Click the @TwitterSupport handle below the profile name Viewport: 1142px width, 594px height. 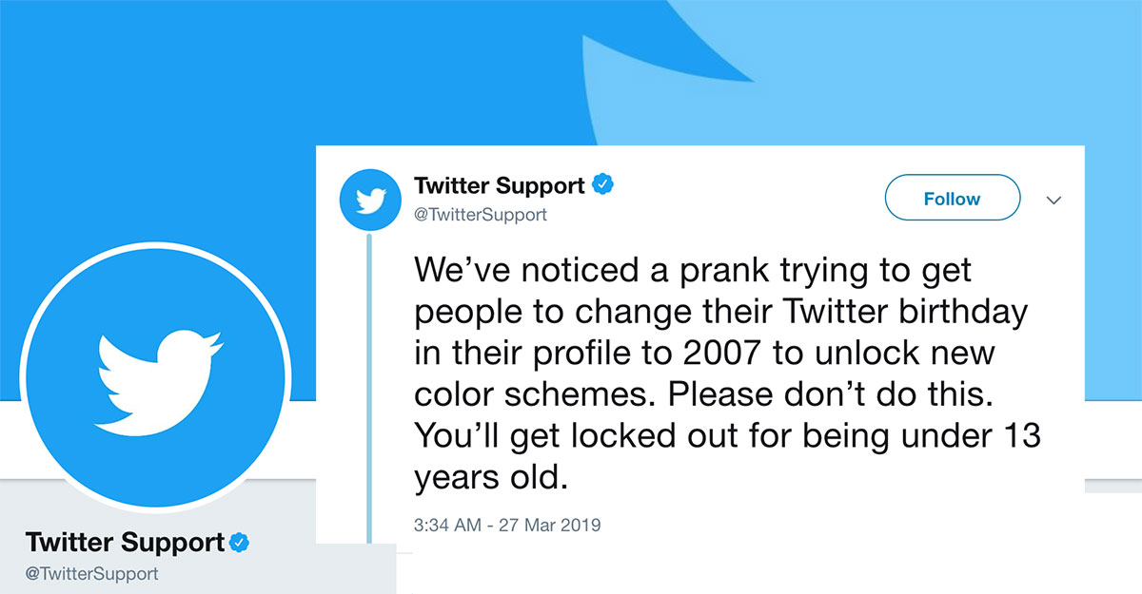[92, 574]
